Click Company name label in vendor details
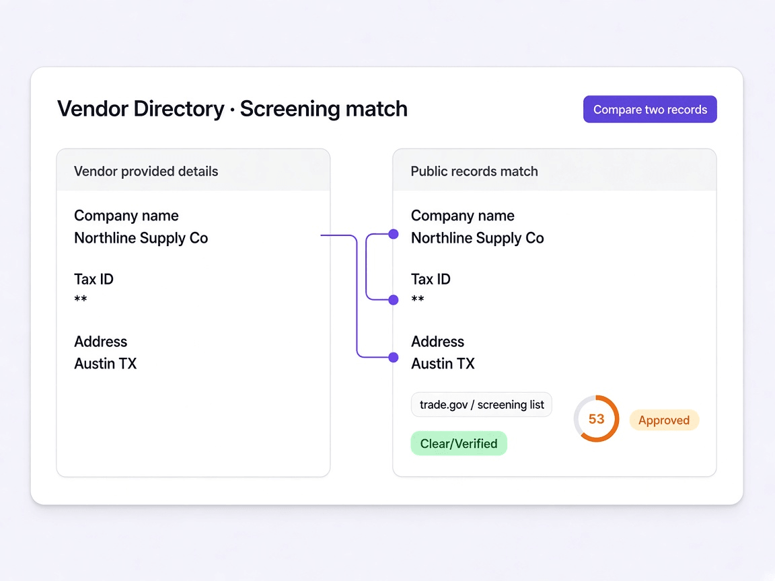The height and width of the screenshot is (581, 775). [126, 216]
